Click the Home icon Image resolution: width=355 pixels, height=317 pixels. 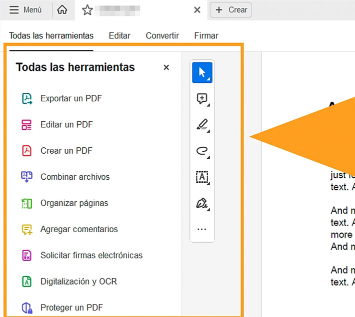coord(62,10)
